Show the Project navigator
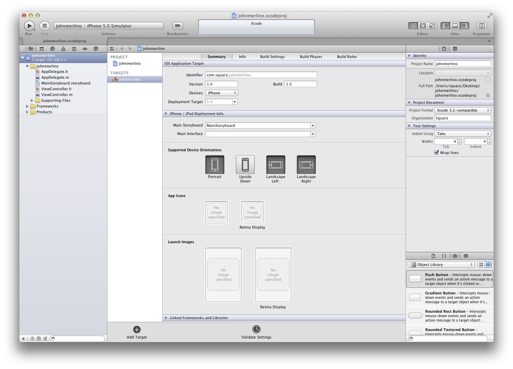Viewport: 513px width, 369px height. pyautogui.click(x=31, y=49)
